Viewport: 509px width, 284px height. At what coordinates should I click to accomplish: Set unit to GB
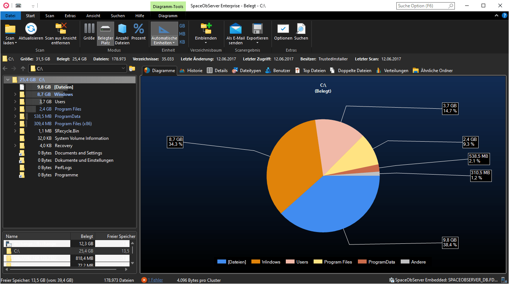pyautogui.click(x=182, y=26)
